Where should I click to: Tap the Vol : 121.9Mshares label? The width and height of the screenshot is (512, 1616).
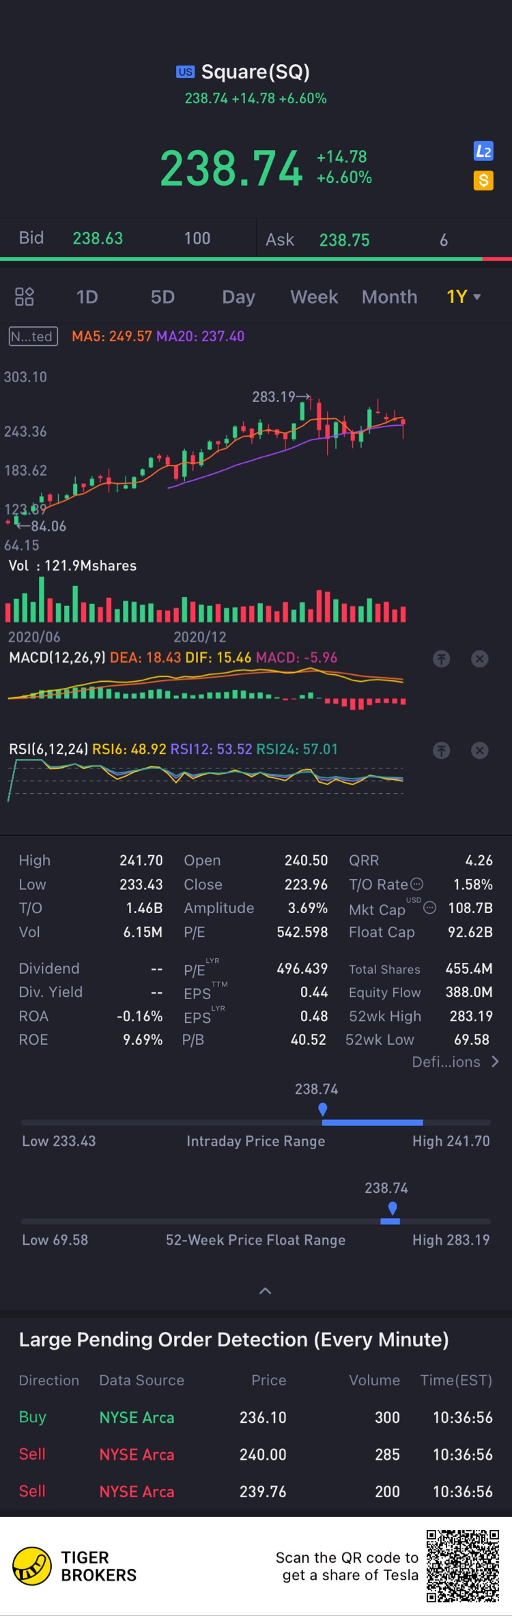pyautogui.click(x=72, y=566)
